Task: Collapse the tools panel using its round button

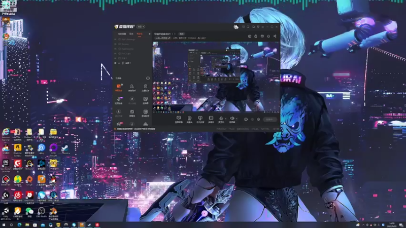Action: (x=148, y=78)
